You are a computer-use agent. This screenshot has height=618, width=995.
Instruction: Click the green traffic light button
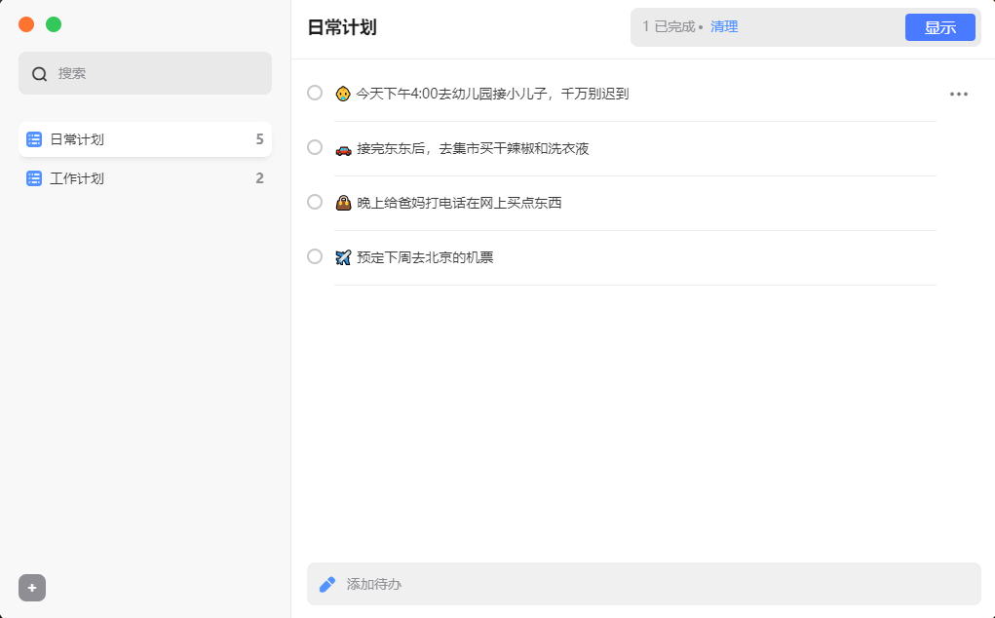click(53, 24)
